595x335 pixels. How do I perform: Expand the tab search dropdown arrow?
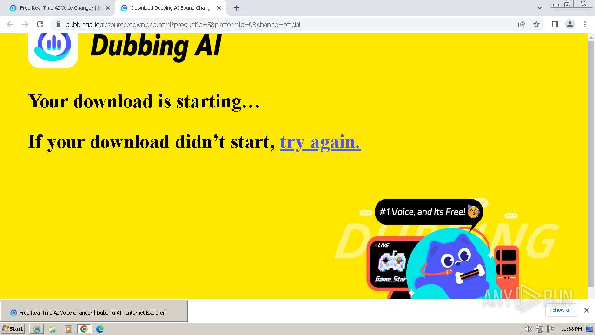(x=540, y=8)
